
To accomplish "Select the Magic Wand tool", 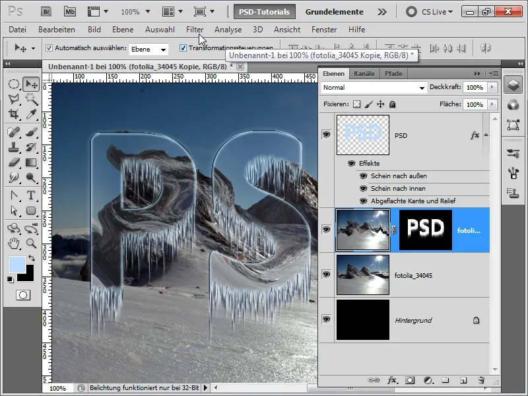I will (31, 99).
